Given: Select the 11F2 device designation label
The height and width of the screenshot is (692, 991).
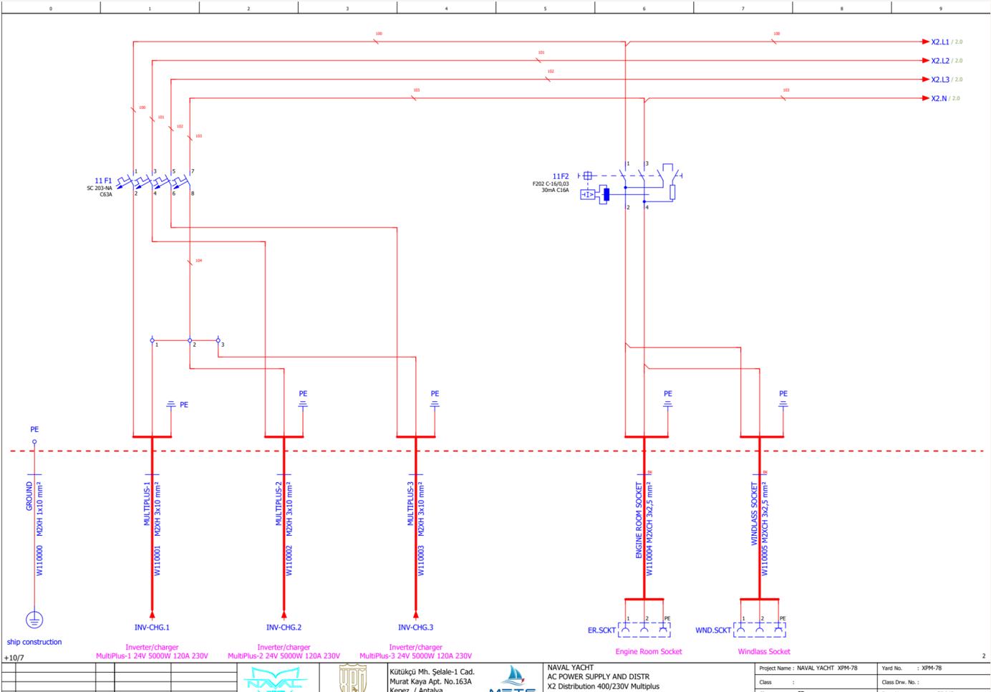Looking at the screenshot, I should (560, 176).
